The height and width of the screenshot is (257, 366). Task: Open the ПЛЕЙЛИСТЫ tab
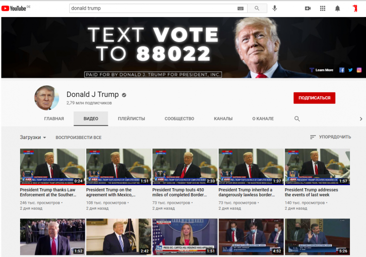click(x=131, y=118)
